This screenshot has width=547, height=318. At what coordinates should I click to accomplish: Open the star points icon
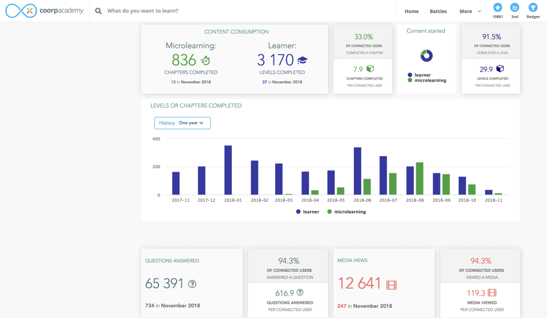(497, 8)
